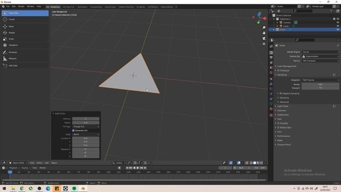Open the Object Mode dropdown

[18, 163]
